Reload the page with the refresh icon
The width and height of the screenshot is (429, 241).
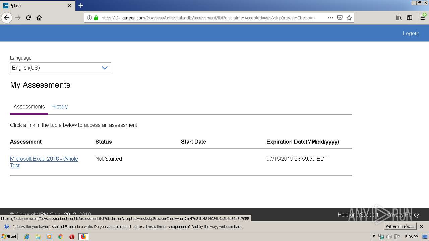[28, 18]
